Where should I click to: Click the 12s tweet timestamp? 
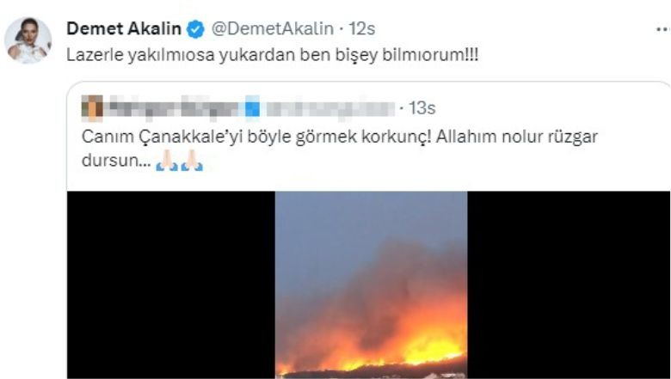[x=362, y=29]
